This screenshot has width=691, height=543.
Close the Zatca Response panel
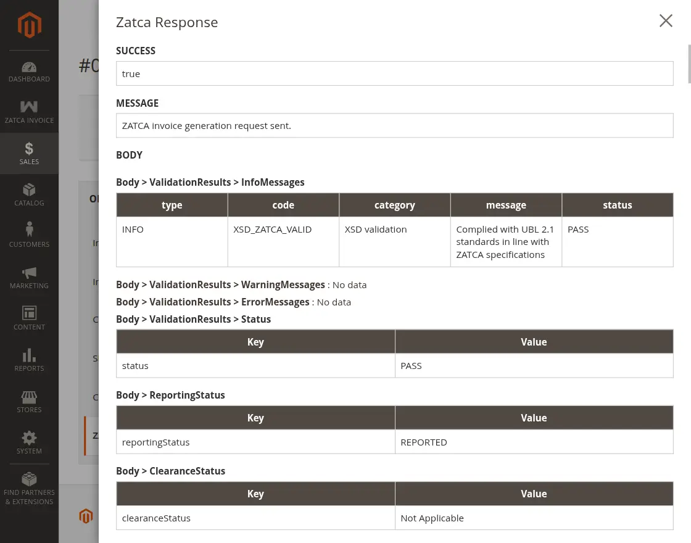pyautogui.click(x=666, y=21)
